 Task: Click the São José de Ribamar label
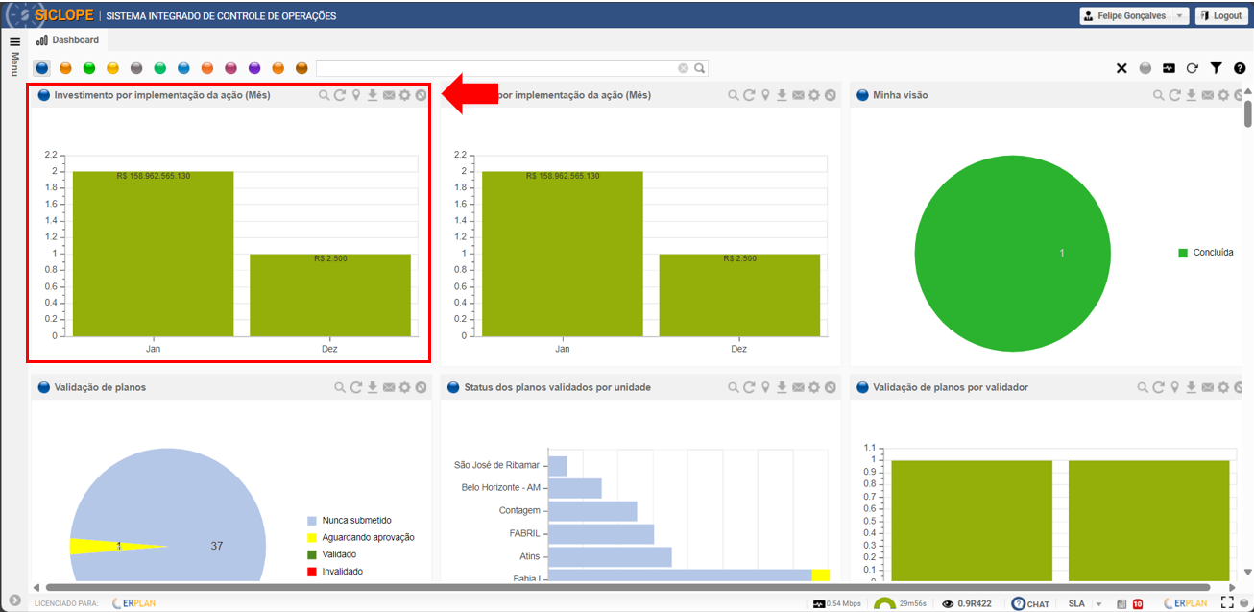tap(498, 465)
